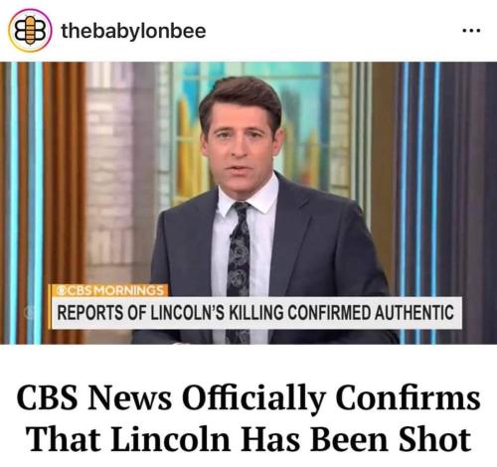Click the thebabylonbee username

[133, 32]
